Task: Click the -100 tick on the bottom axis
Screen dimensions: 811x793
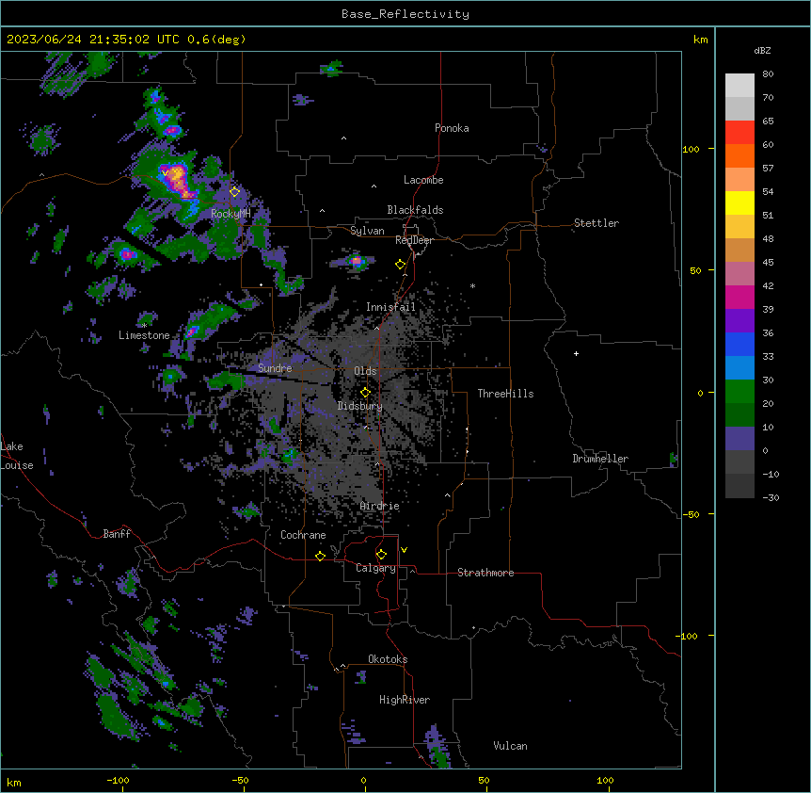Action: click(118, 780)
